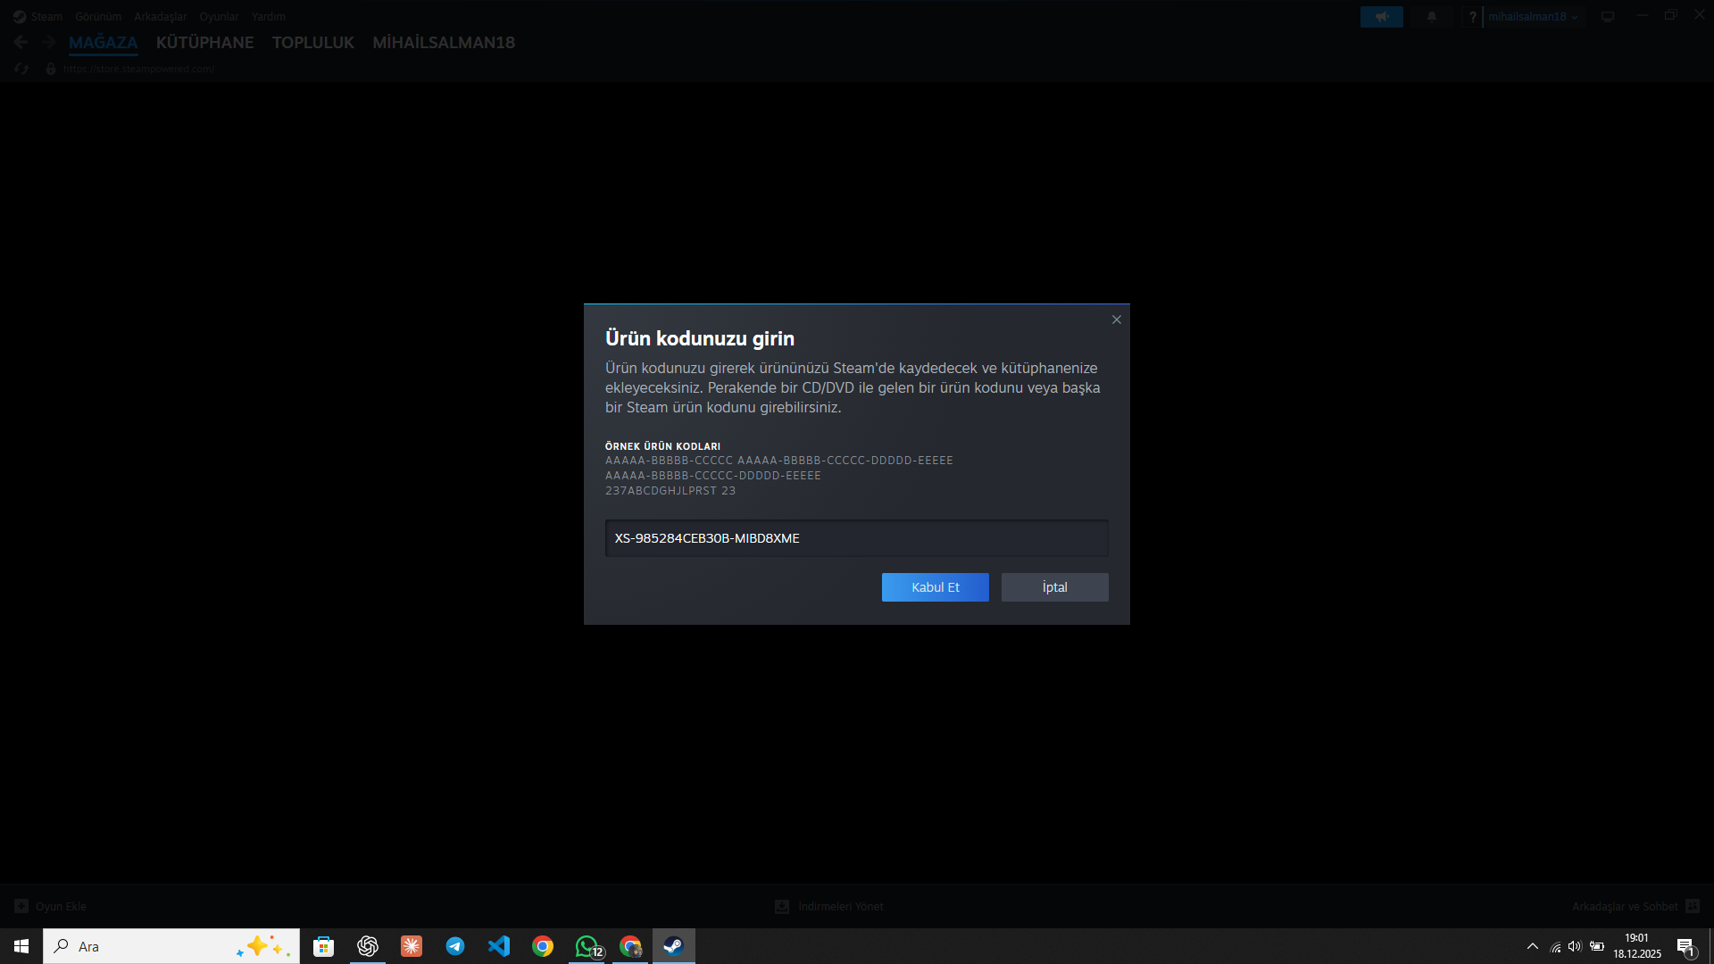This screenshot has height=964, width=1714.
Task: Click the Steam logo in the title bar
Action: 20,17
